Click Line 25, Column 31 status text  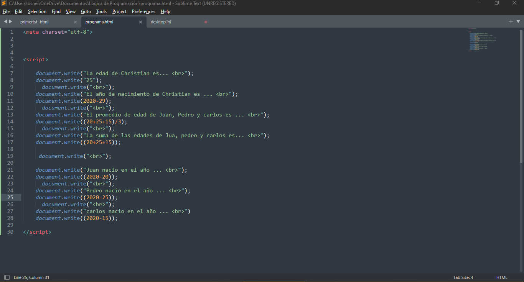click(31, 277)
